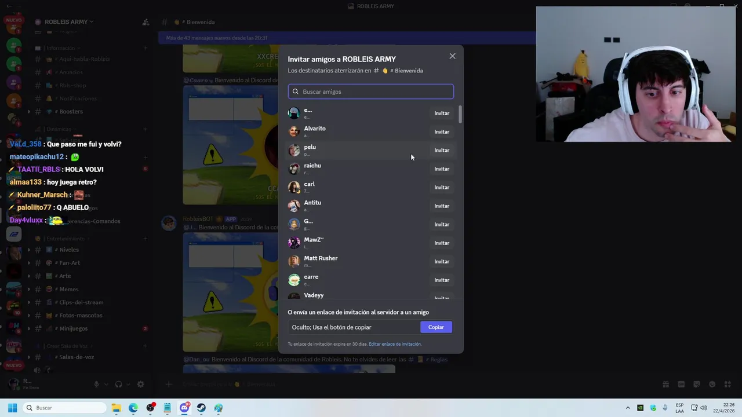Click the new messages banner at top
The height and width of the screenshot is (417, 742).
(x=348, y=38)
